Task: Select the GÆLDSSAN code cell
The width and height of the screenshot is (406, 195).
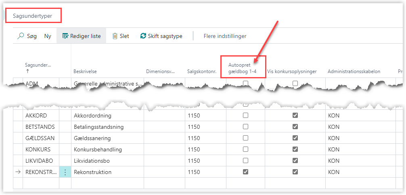Action: (x=40, y=138)
